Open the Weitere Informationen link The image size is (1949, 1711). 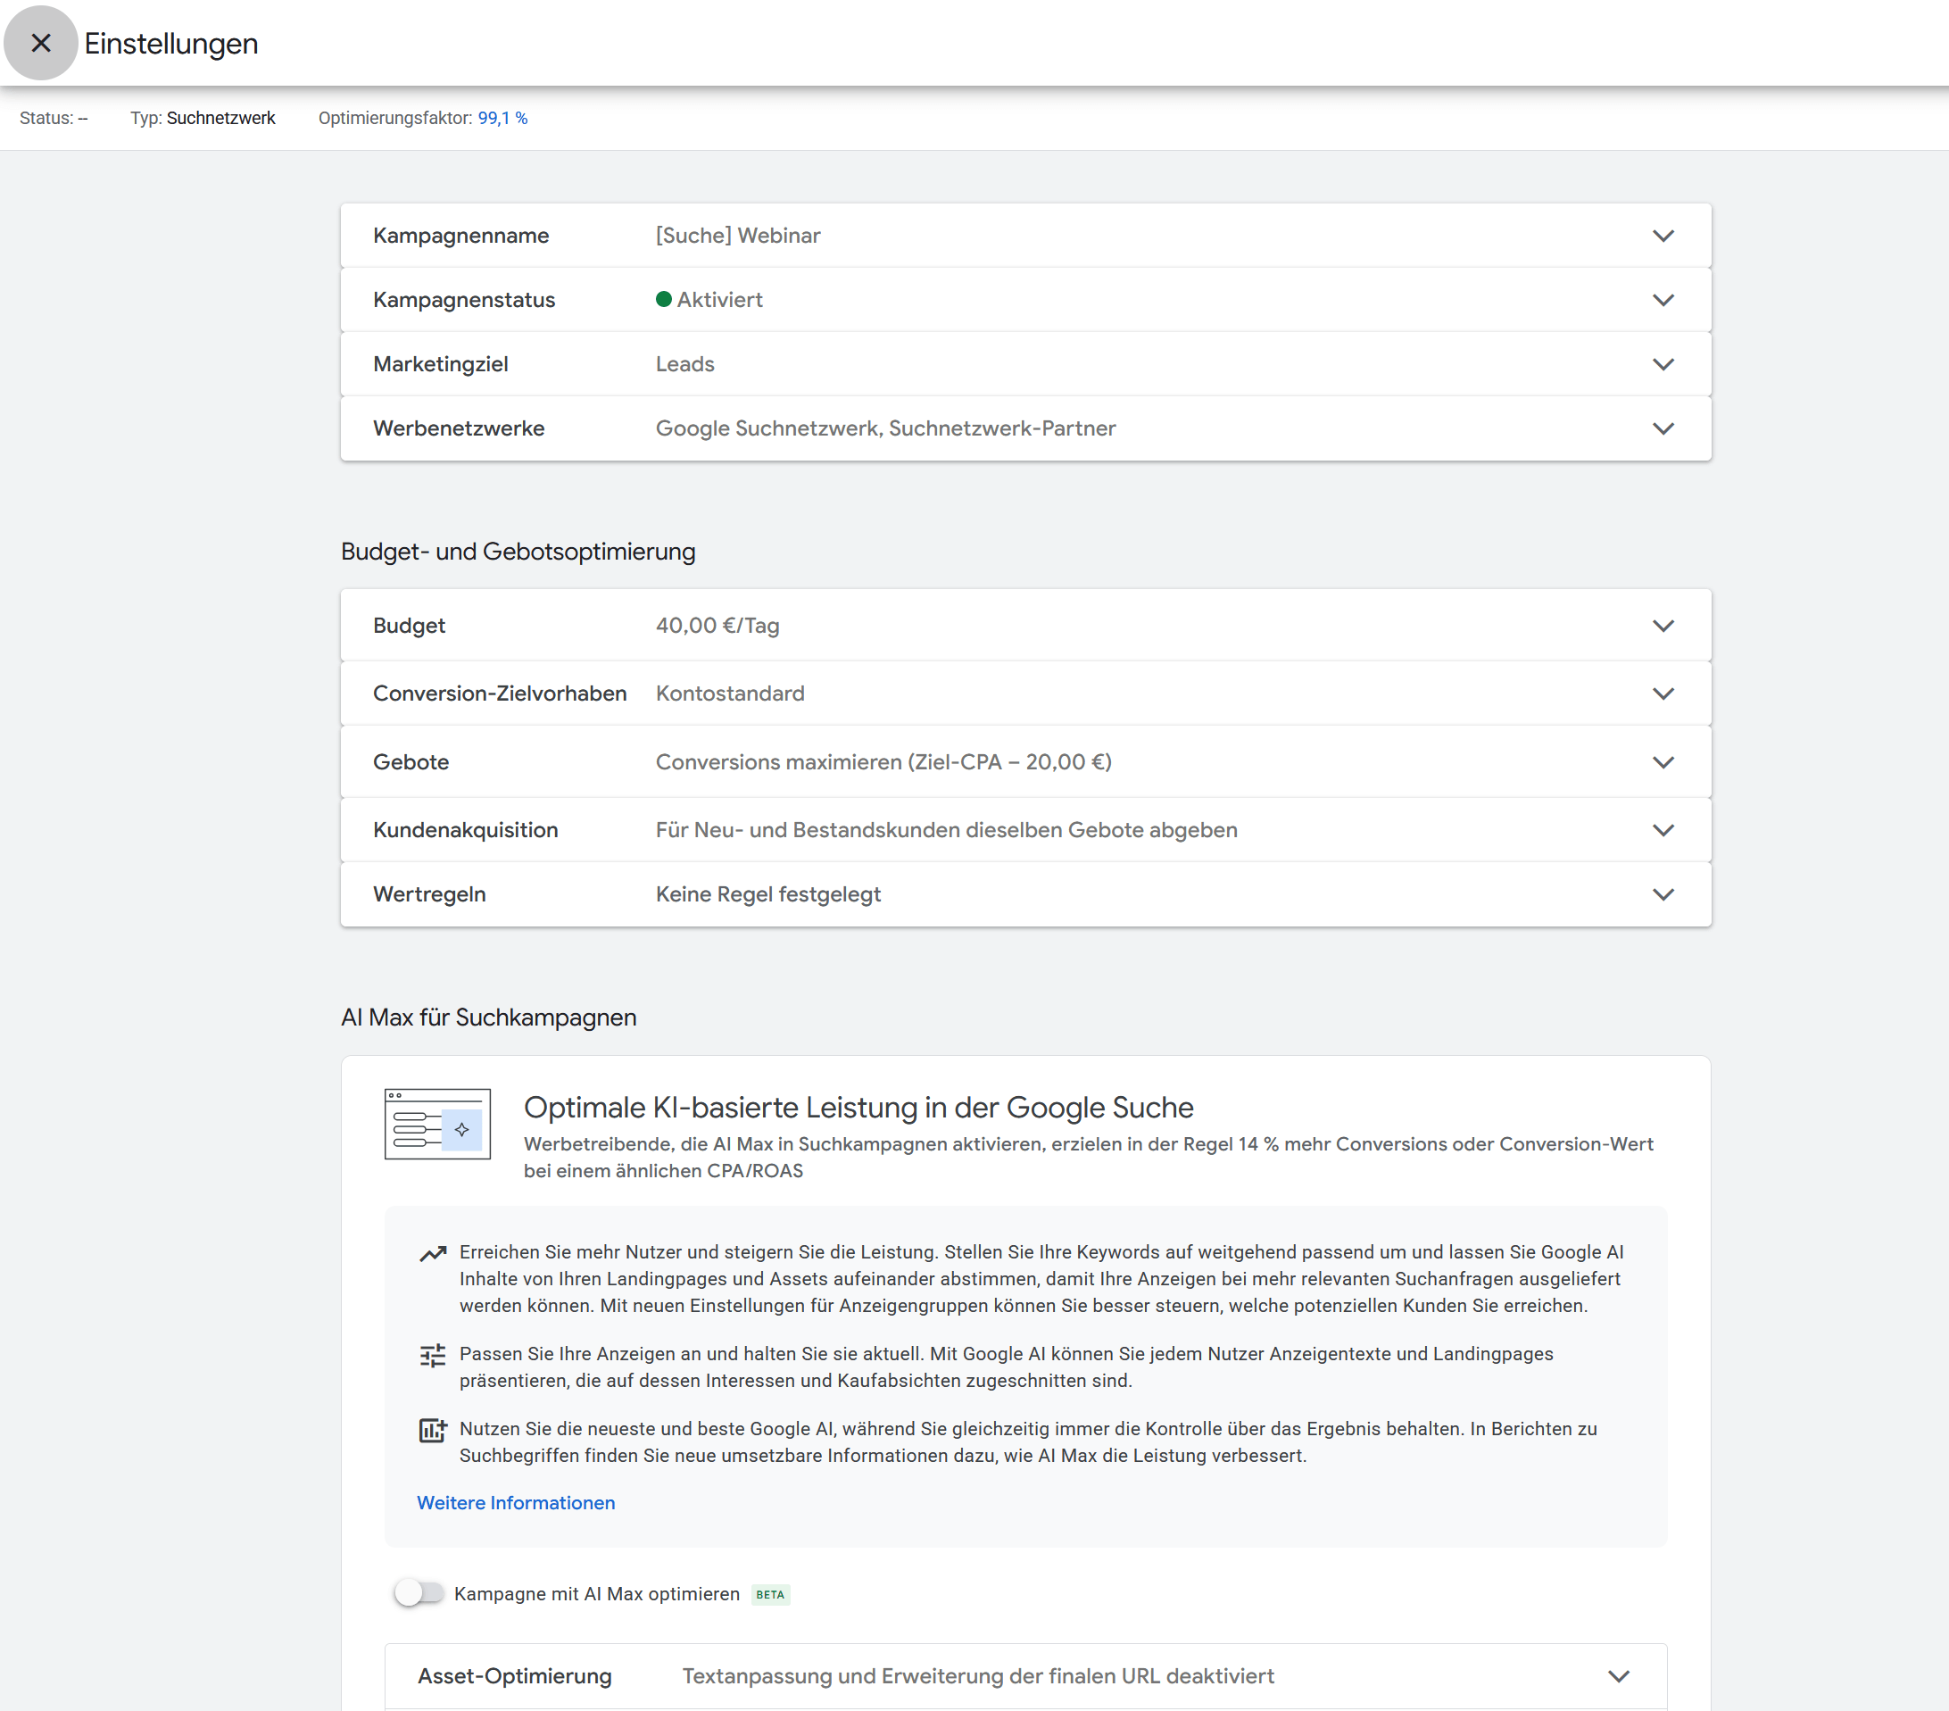click(x=515, y=1502)
